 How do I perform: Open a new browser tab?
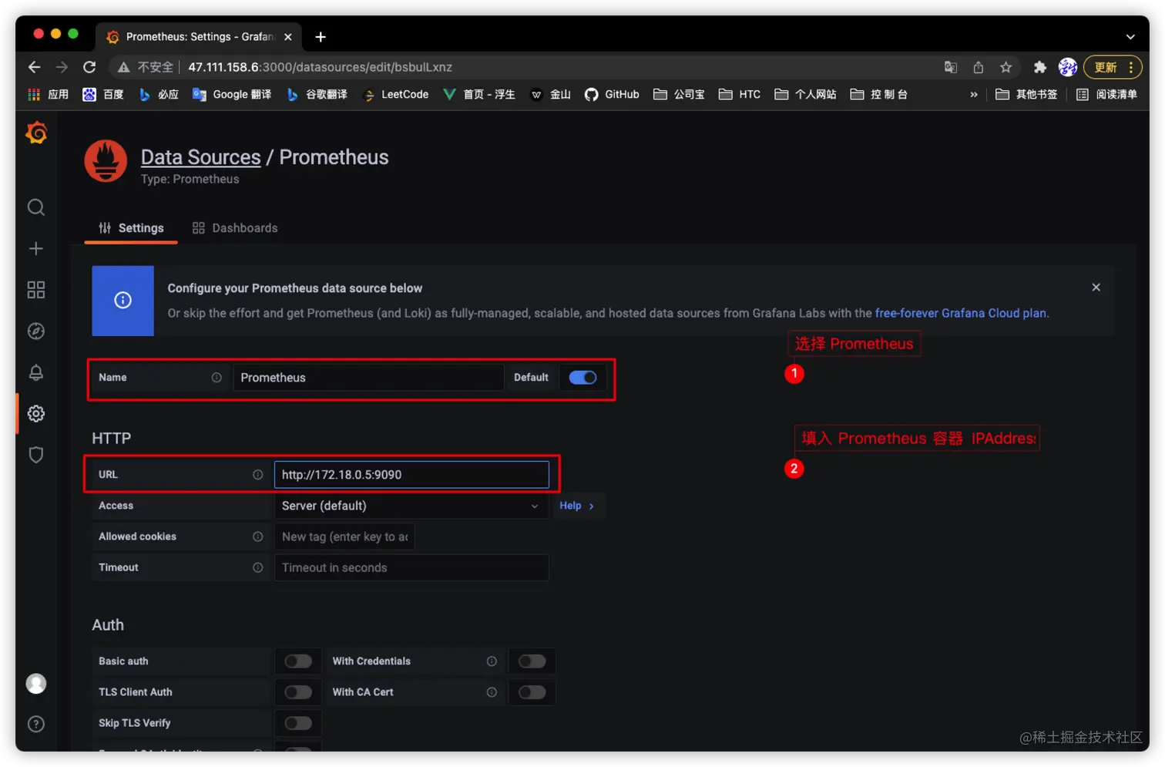(x=321, y=37)
